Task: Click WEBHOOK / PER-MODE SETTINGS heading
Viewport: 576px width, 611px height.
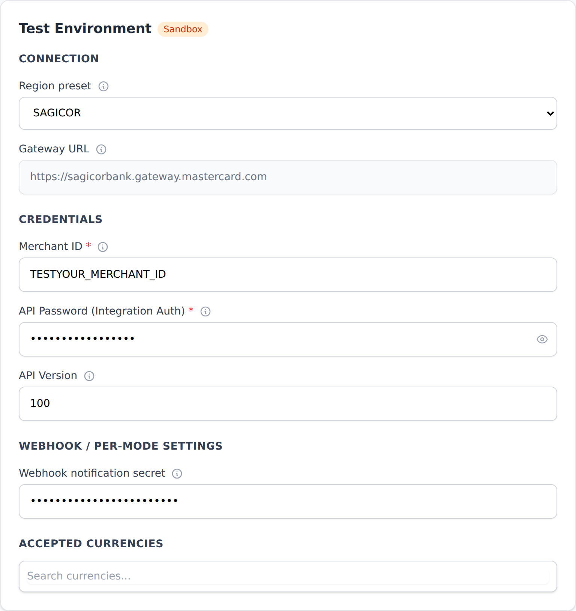Action: [x=121, y=446]
